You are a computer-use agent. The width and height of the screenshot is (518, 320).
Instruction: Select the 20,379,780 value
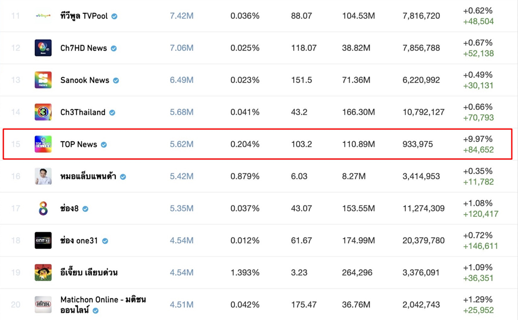tap(423, 240)
